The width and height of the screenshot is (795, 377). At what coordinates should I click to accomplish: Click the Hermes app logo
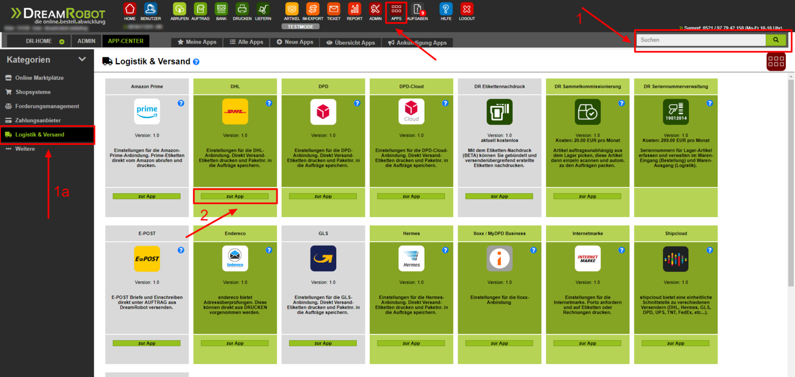pos(411,259)
